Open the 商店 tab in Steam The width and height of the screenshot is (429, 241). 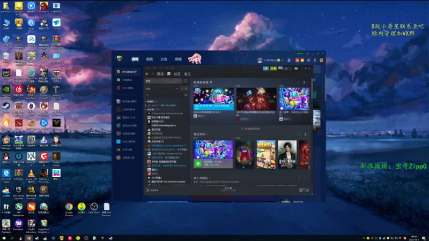click(x=160, y=74)
